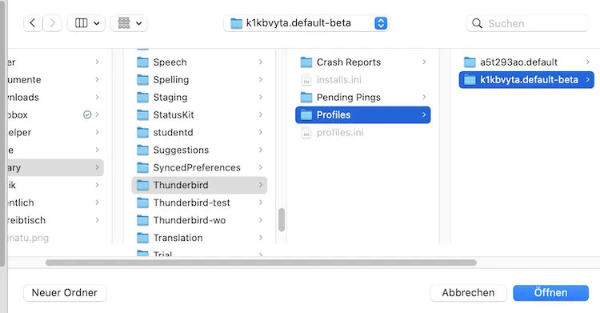
Task: Click the search magnifier icon
Action: point(477,23)
